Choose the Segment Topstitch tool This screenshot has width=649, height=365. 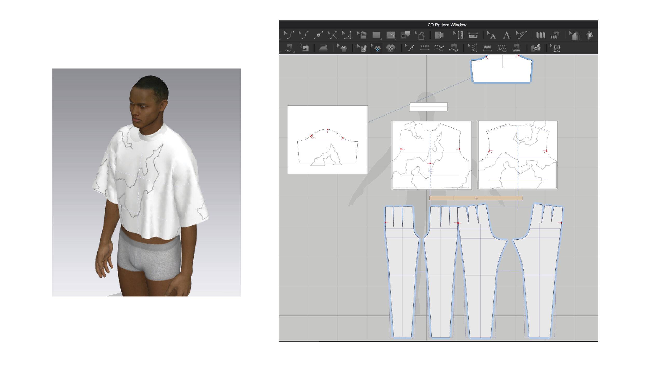(424, 48)
